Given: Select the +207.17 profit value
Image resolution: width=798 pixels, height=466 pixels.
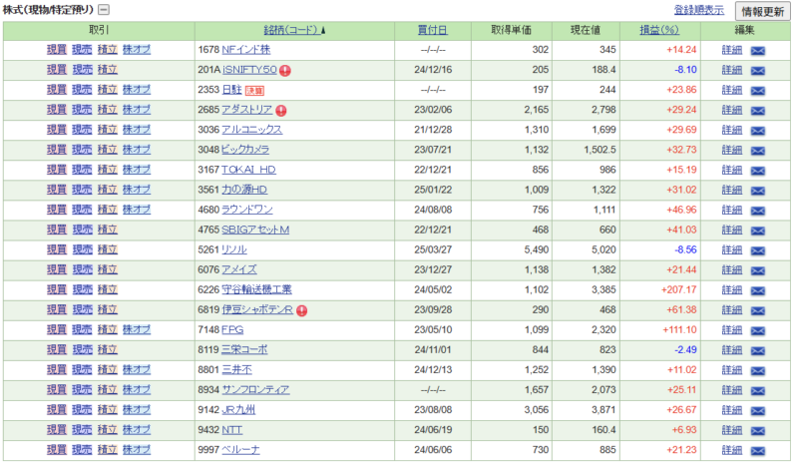Looking at the screenshot, I should (x=678, y=289).
